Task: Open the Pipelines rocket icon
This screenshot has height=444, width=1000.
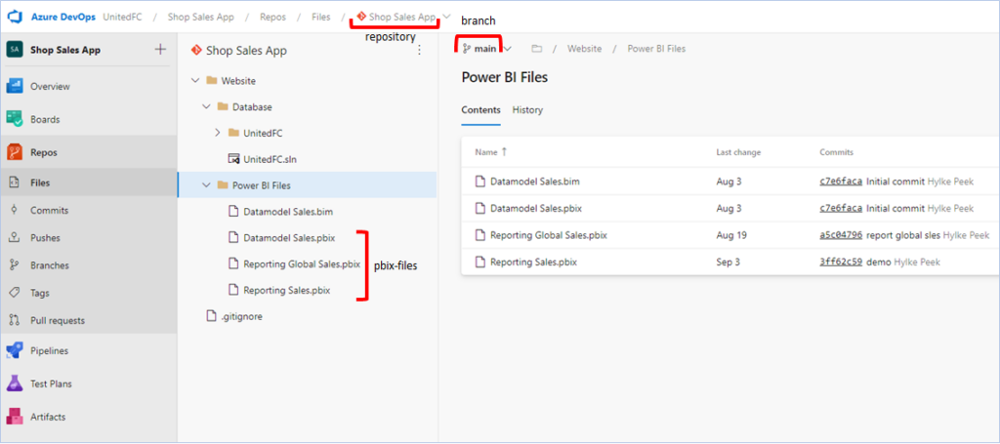Action: (x=14, y=350)
